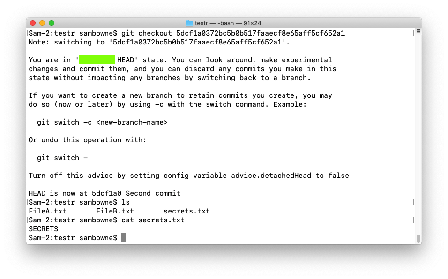This screenshot has width=448, height=279.
Task: Click the testr folder icon in title bar
Action: (189, 23)
